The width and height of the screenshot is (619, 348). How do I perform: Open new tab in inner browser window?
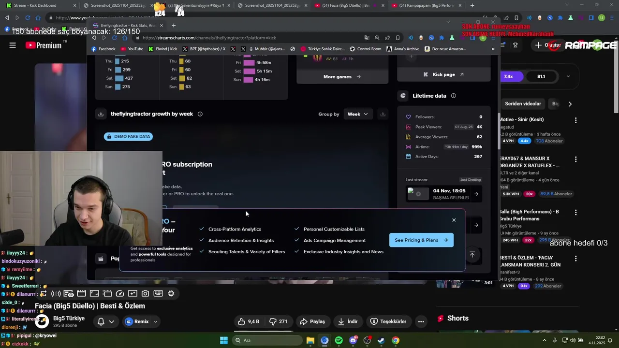[174, 25]
